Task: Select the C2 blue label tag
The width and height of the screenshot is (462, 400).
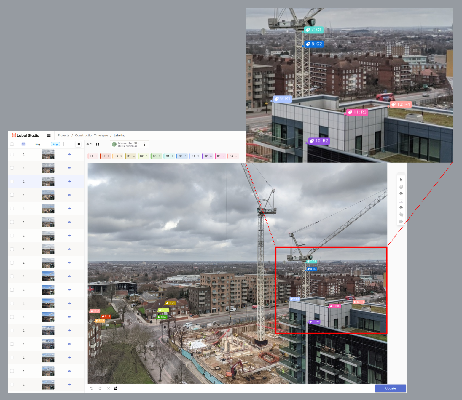Action: (x=182, y=156)
